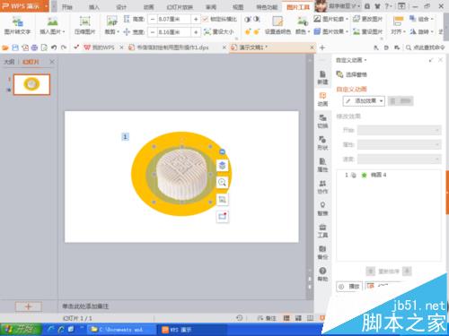Click the 压缩图片 compress picture icon
The image size is (449, 336).
(84, 25)
